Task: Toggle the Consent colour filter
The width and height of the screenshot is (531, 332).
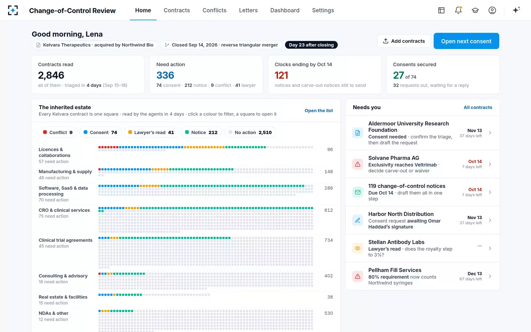Action: [x=100, y=132]
